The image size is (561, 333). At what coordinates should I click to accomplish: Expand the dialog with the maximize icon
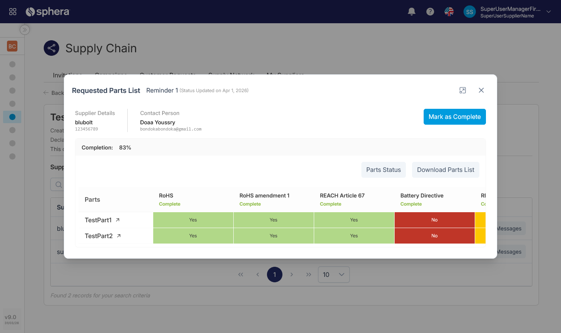462,90
